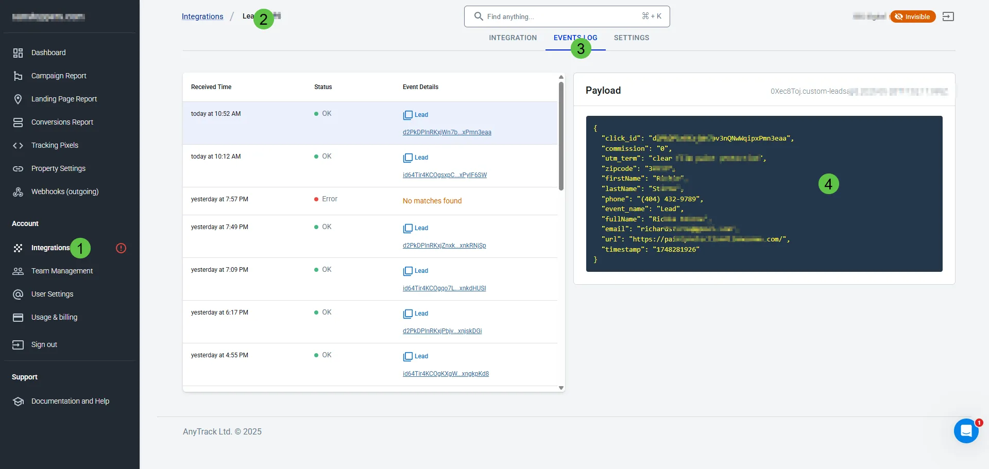Switch to the INTEGRATION tab

coord(513,38)
